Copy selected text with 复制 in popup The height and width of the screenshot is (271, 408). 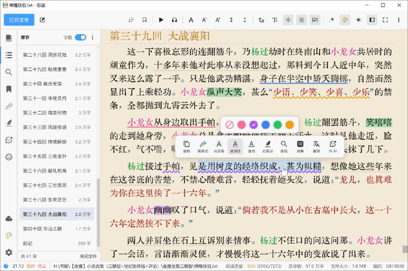point(187,146)
